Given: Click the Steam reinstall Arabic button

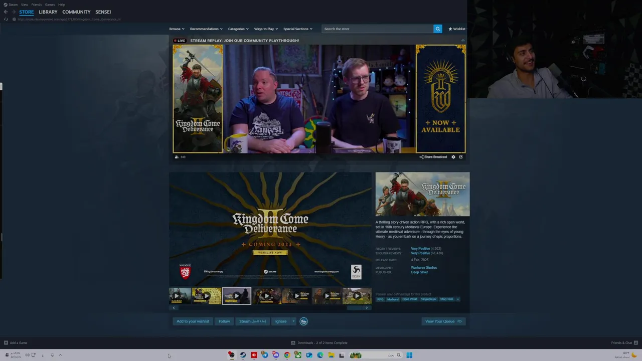Looking at the screenshot, I should (252, 321).
